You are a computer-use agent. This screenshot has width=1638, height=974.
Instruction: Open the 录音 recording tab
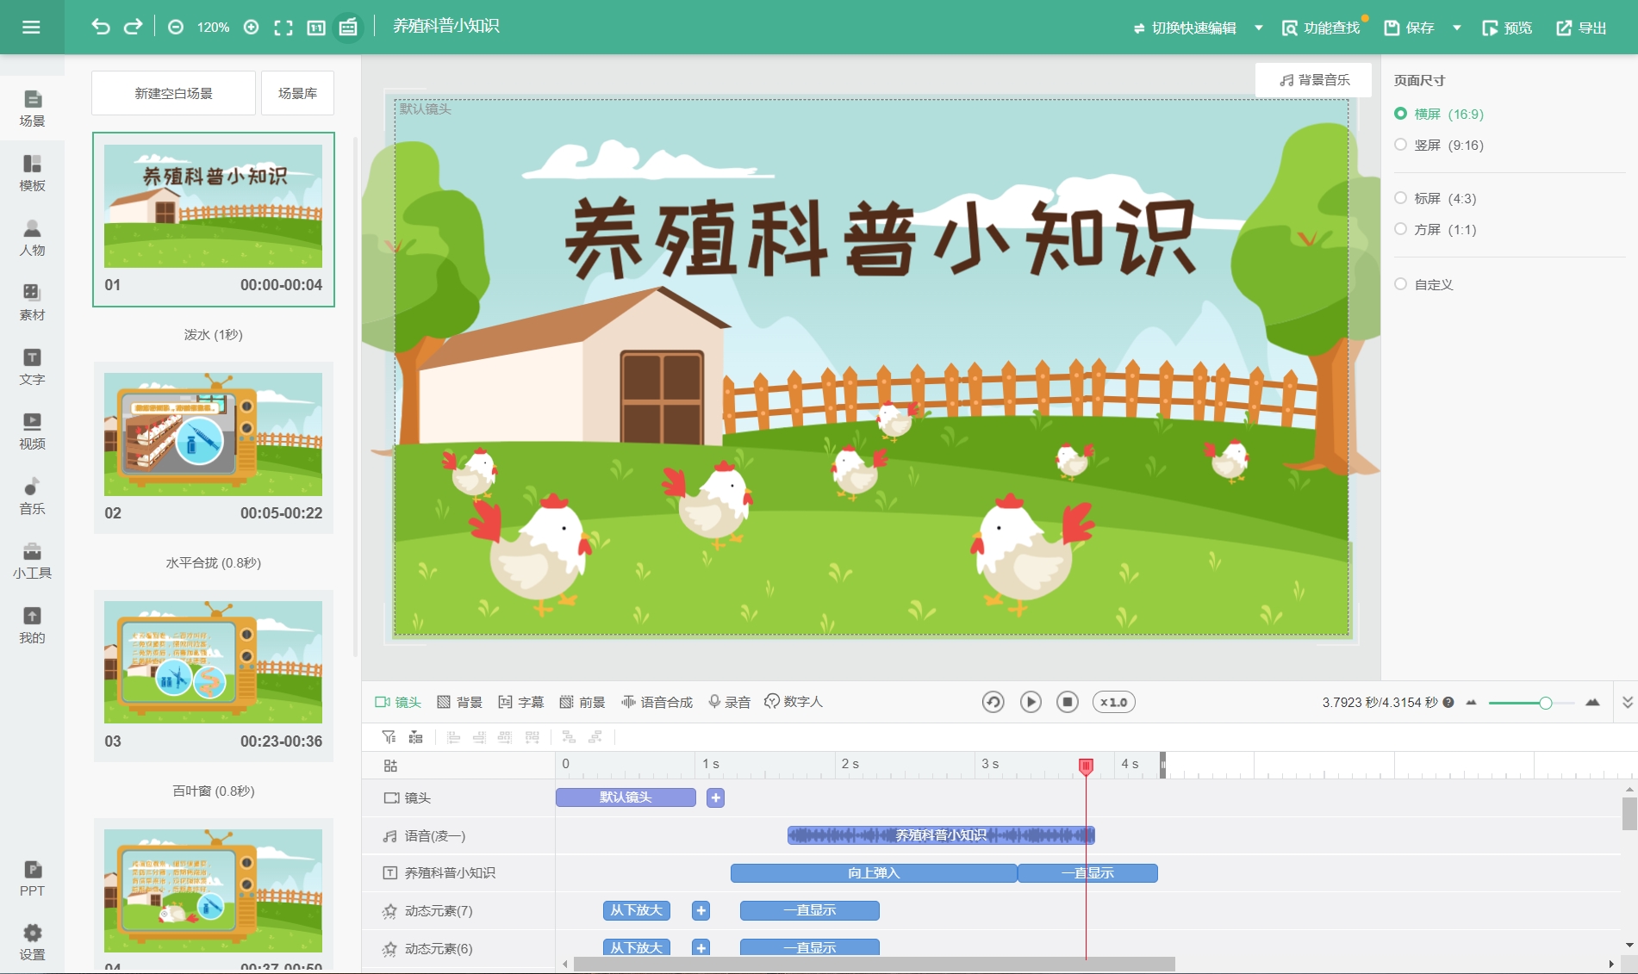[x=729, y=702]
